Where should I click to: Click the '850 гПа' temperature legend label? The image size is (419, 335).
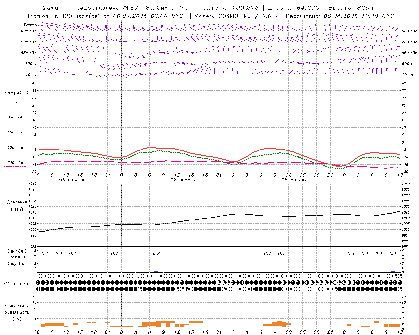15,132
